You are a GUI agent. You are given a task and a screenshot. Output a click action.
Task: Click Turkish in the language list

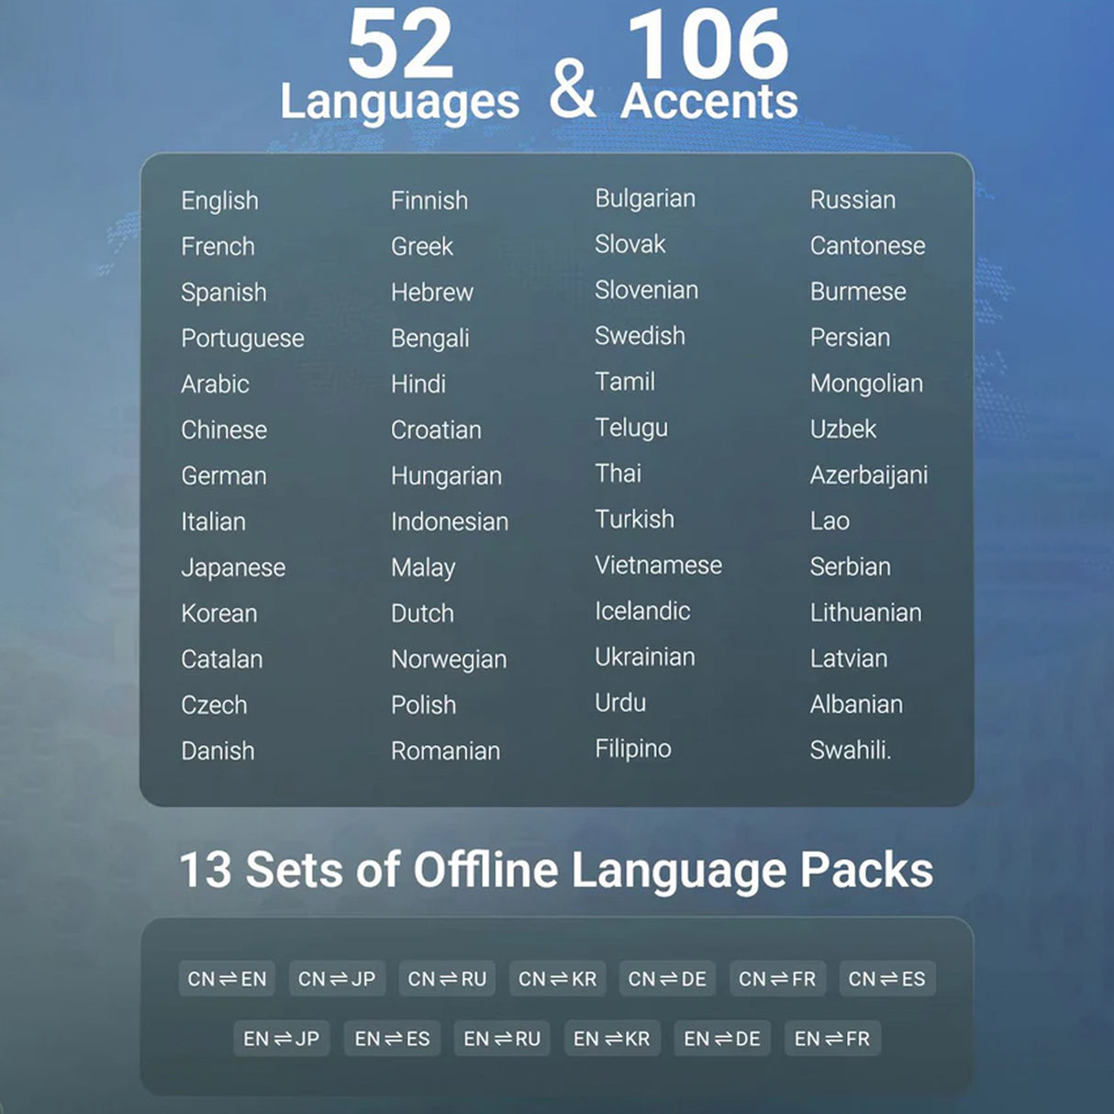(x=634, y=519)
